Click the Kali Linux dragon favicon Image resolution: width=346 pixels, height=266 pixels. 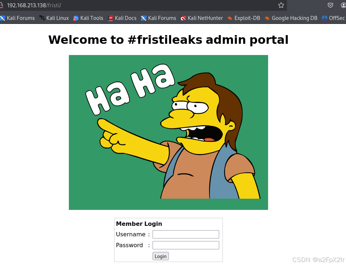tap(42, 18)
